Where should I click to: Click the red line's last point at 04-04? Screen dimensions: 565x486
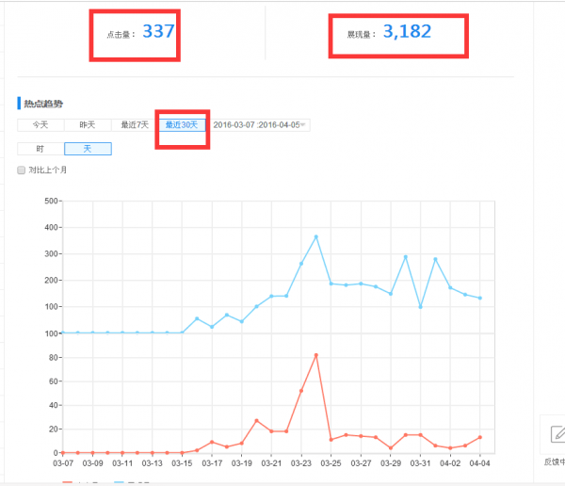(x=480, y=437)
